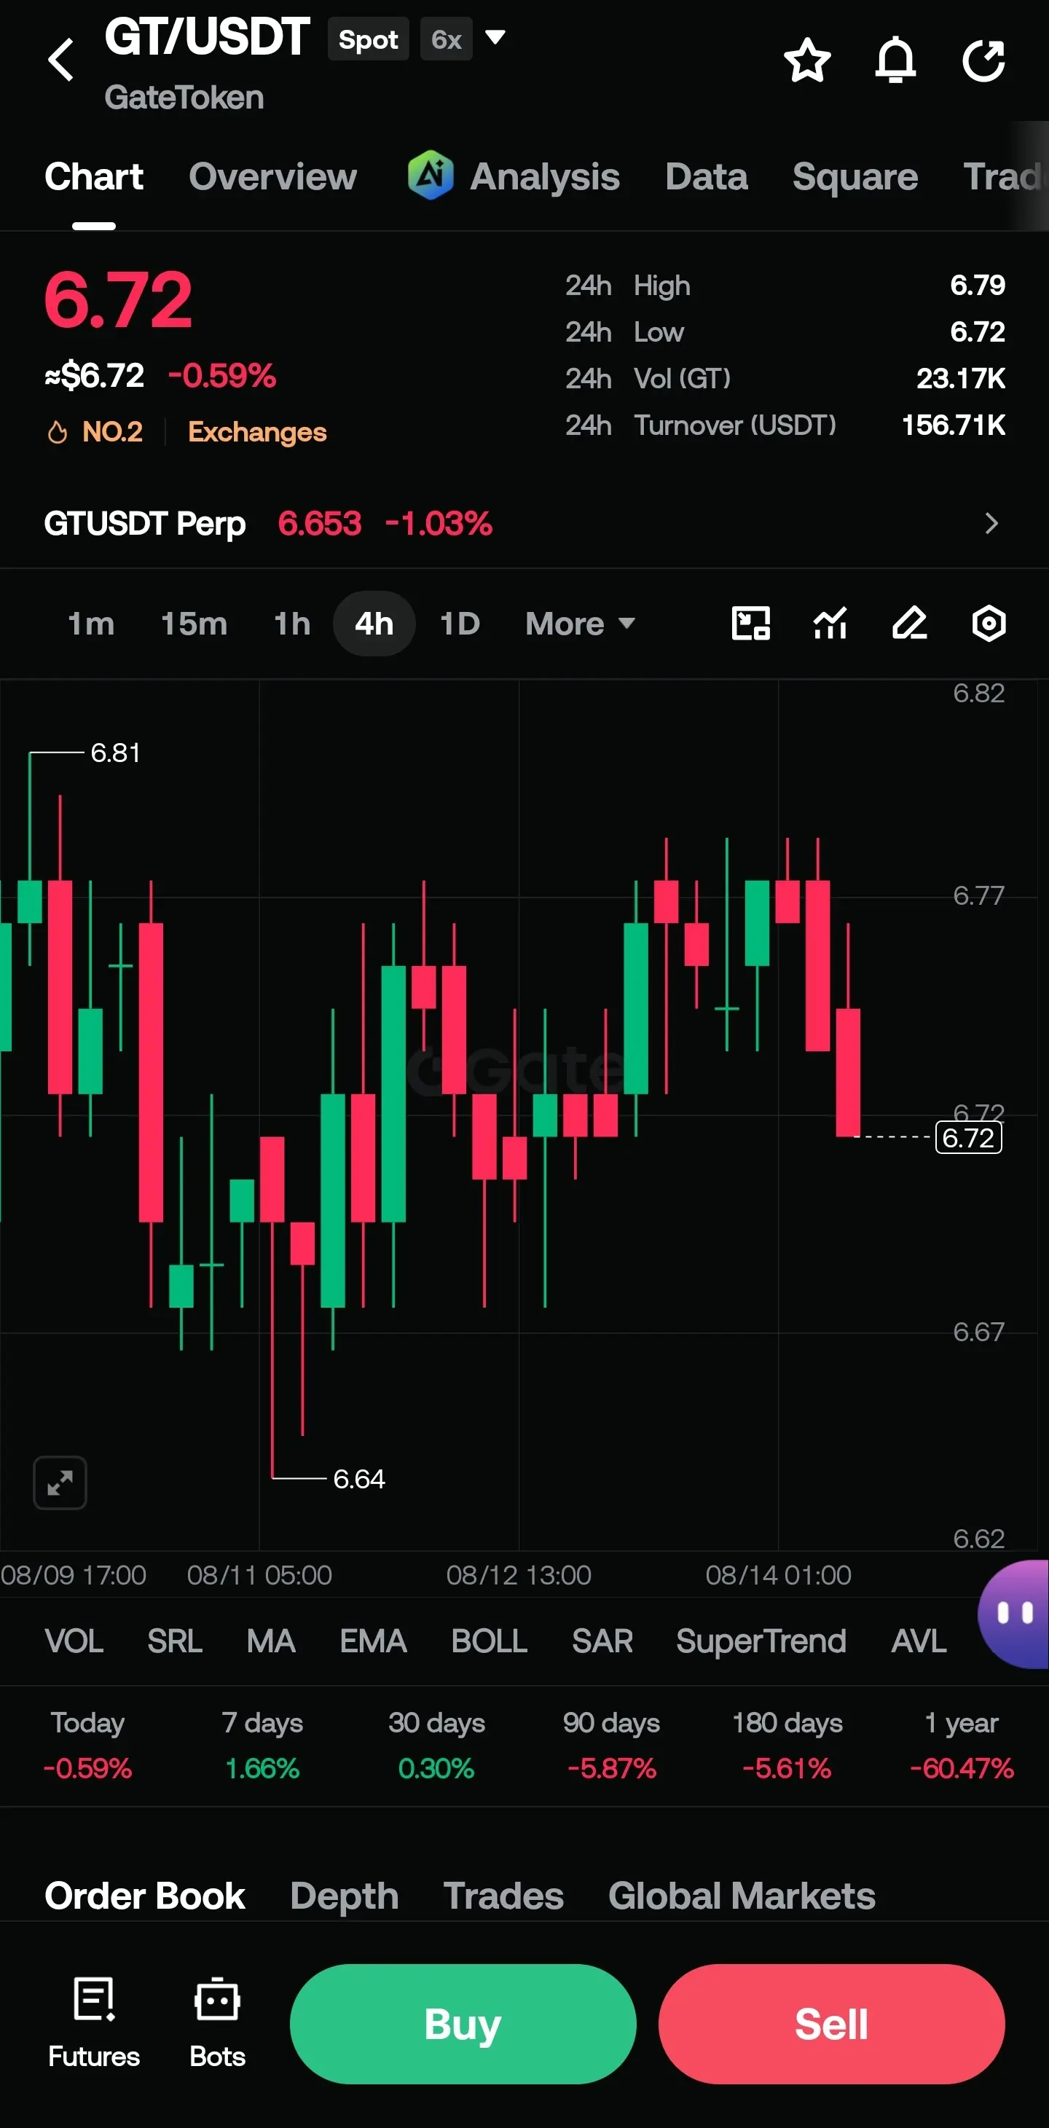The height and width of the screenshot is (2128, 1049).
Task: Toggle the SRL indicator
Action: [175, 1641]
